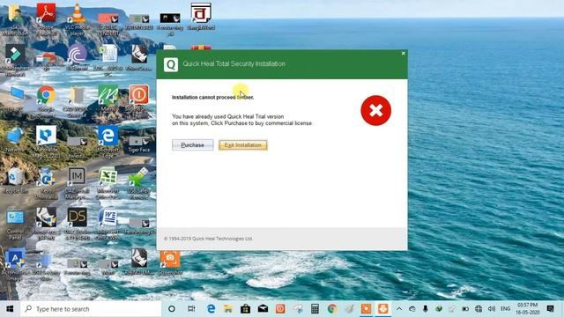Open Microsoft Excel desktop shortcut
Viewport: 564px width, 317px height.
pos(108,182)
